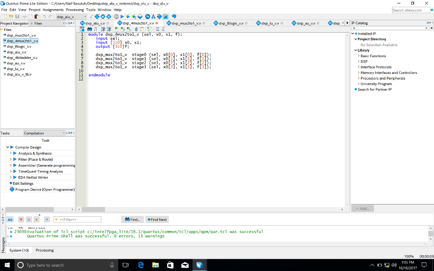The width and height of the screenshot is (434, 271).
Task: Click the Program Device programmer icon in Tasks
Action: [12, 189]
